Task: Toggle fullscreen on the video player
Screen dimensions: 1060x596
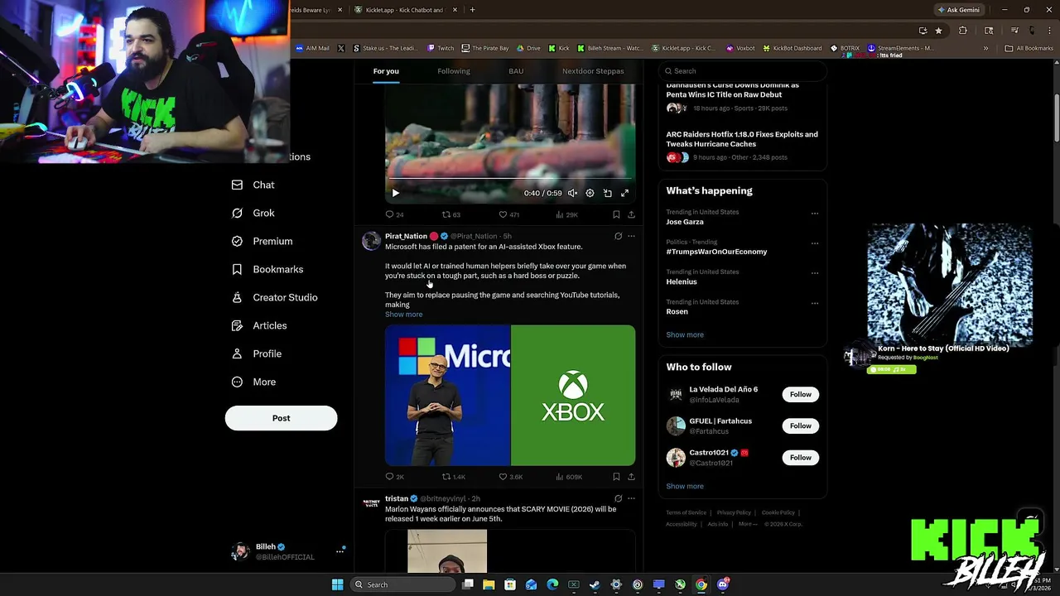Action: [624, 193]
